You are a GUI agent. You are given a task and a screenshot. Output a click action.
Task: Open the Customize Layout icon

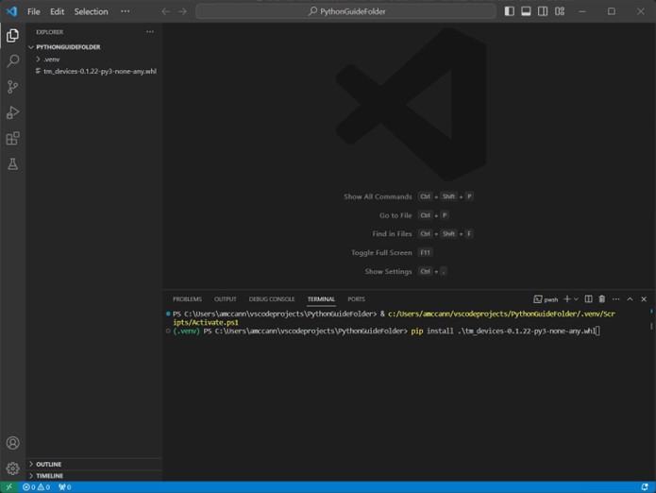(x=560, y=11)
